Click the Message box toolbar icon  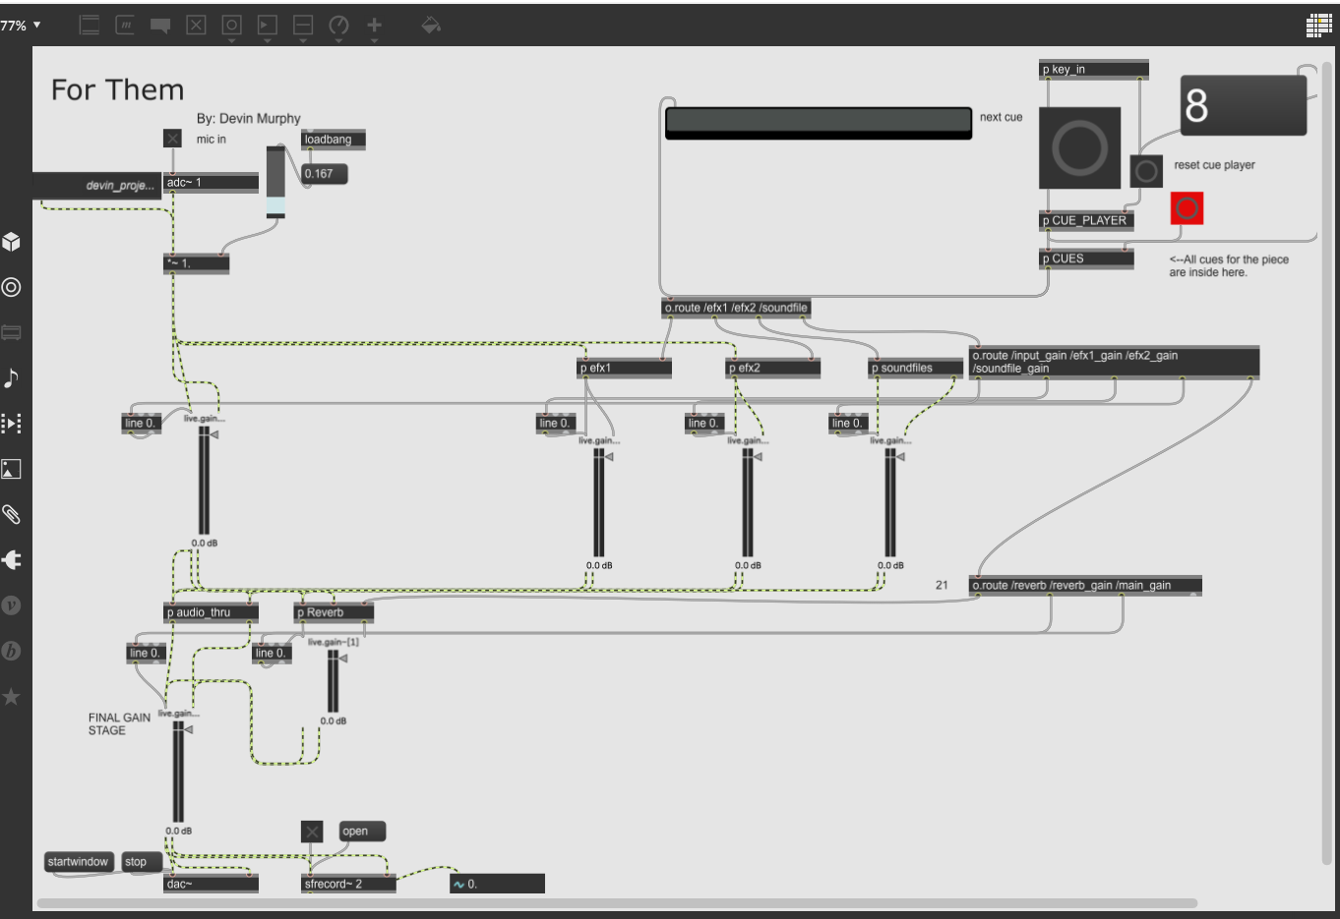125,26
